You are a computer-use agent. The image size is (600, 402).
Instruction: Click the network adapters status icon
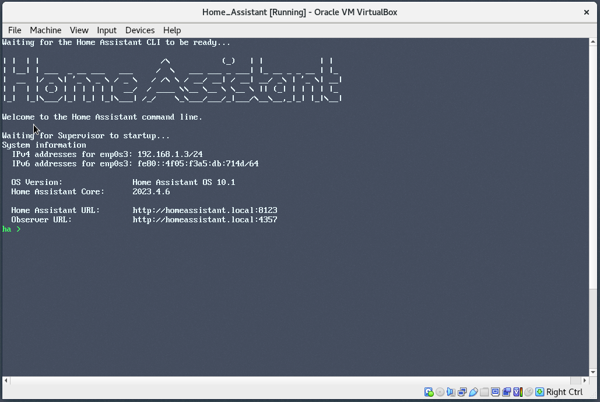[x=462, y=392]
